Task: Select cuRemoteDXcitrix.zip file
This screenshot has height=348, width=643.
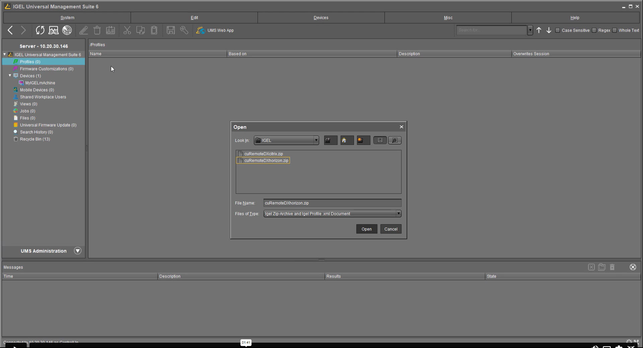Action: [260, 154]
